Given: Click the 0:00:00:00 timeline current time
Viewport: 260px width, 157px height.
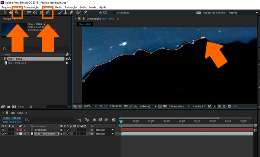Looking at the screenshot, I should click(x=12, y=118).
